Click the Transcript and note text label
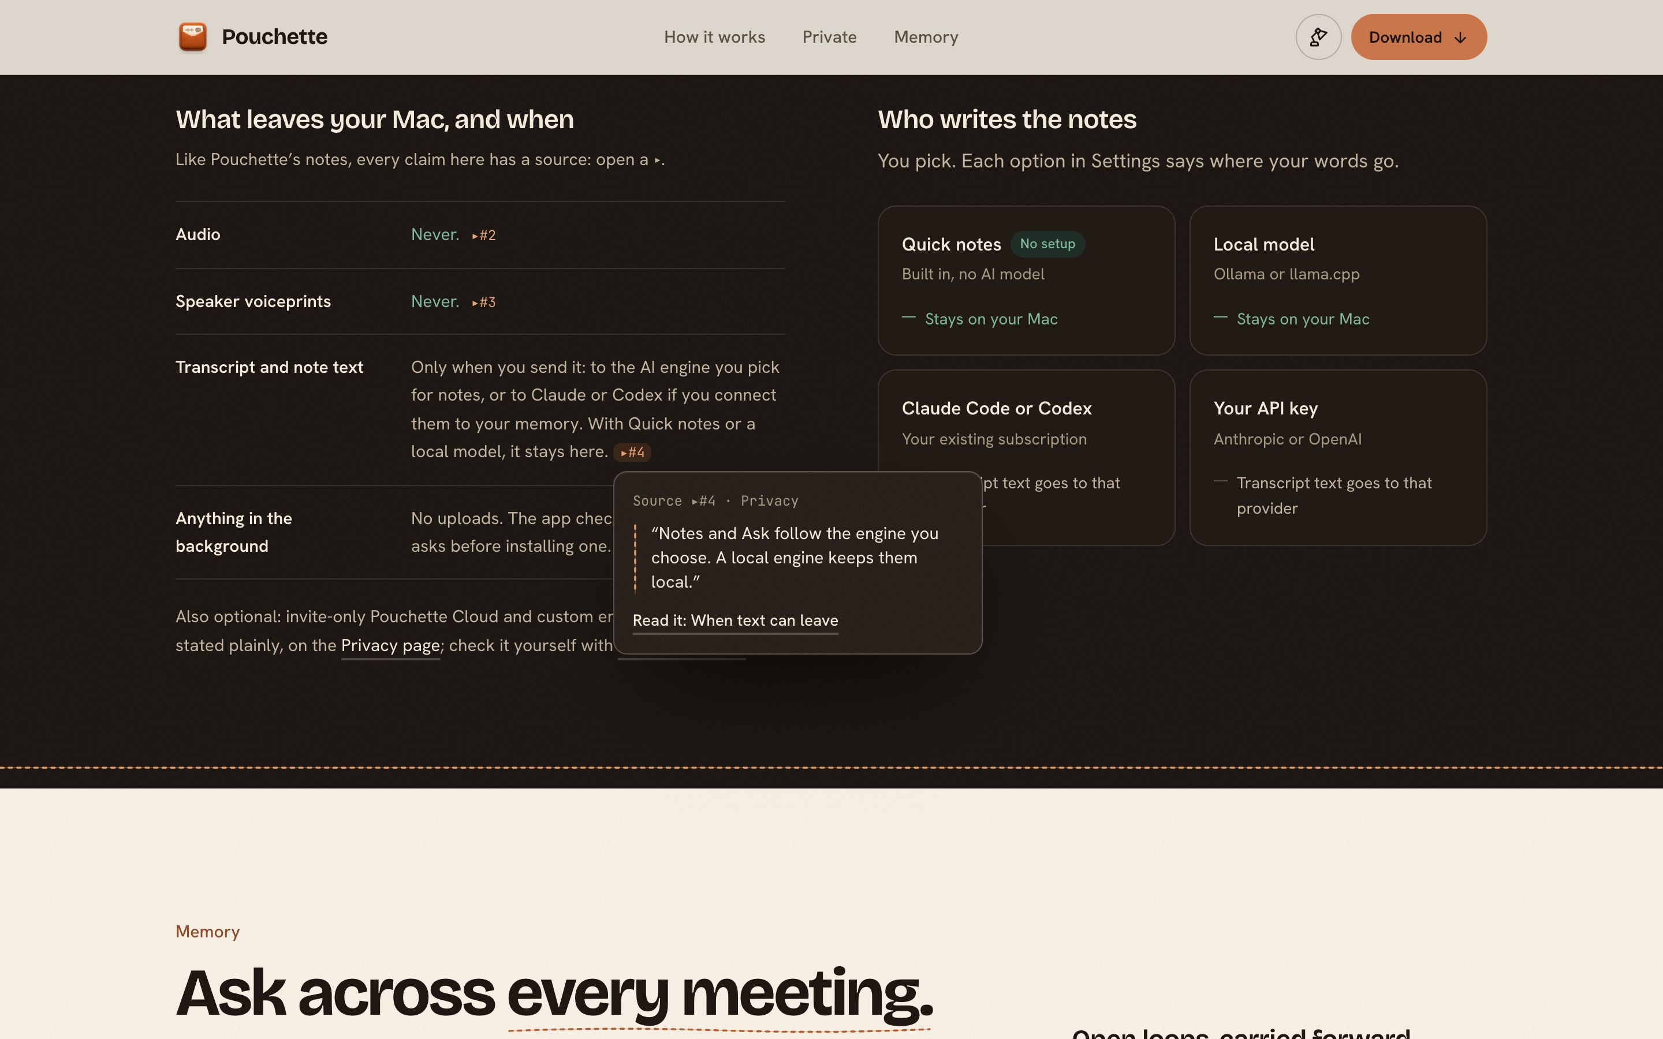Screen dimensions: 1663x1039 (x=270, y=367)
